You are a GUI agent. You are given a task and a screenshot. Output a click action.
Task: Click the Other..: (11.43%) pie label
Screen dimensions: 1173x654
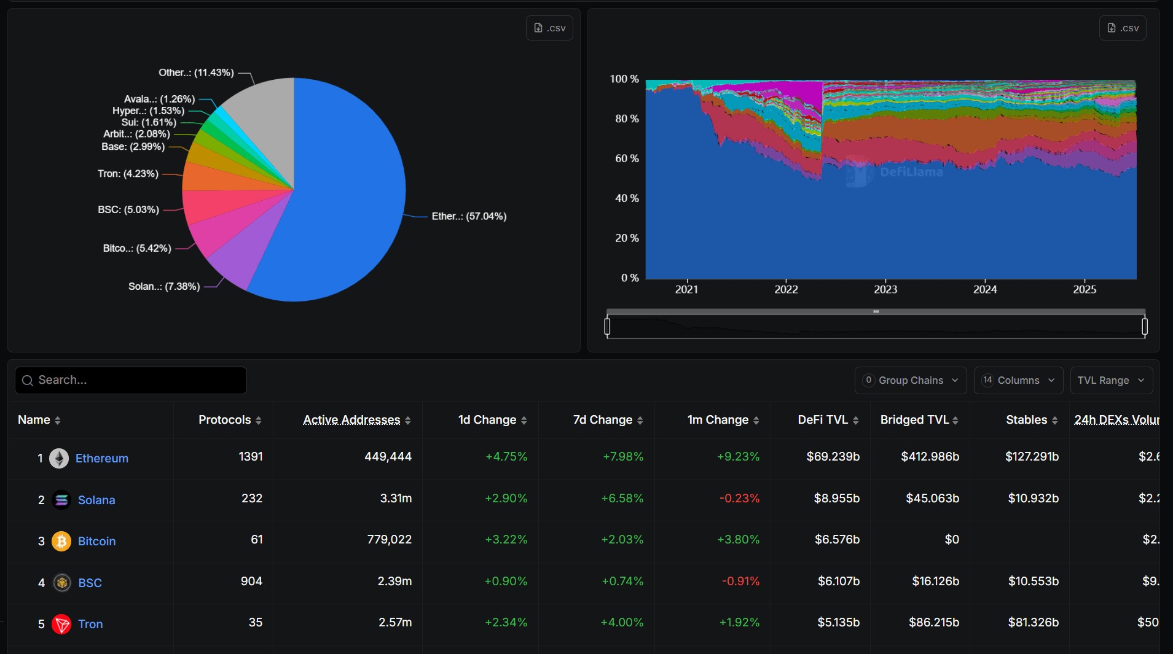tap(196, 72)
